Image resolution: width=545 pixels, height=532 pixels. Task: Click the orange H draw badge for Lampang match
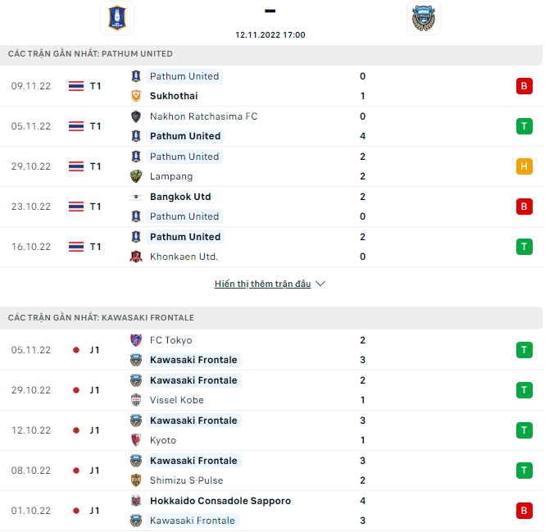524,166
